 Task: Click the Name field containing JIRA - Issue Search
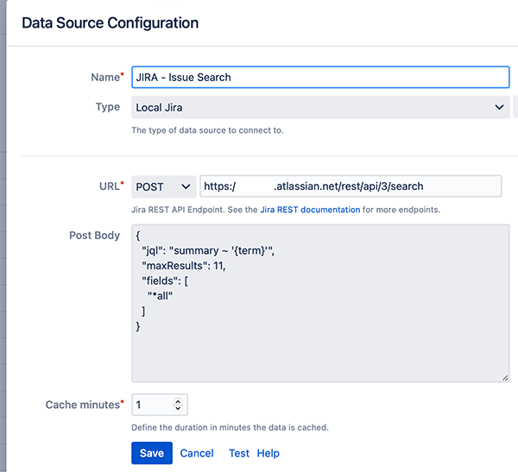[x=319, y=77]
